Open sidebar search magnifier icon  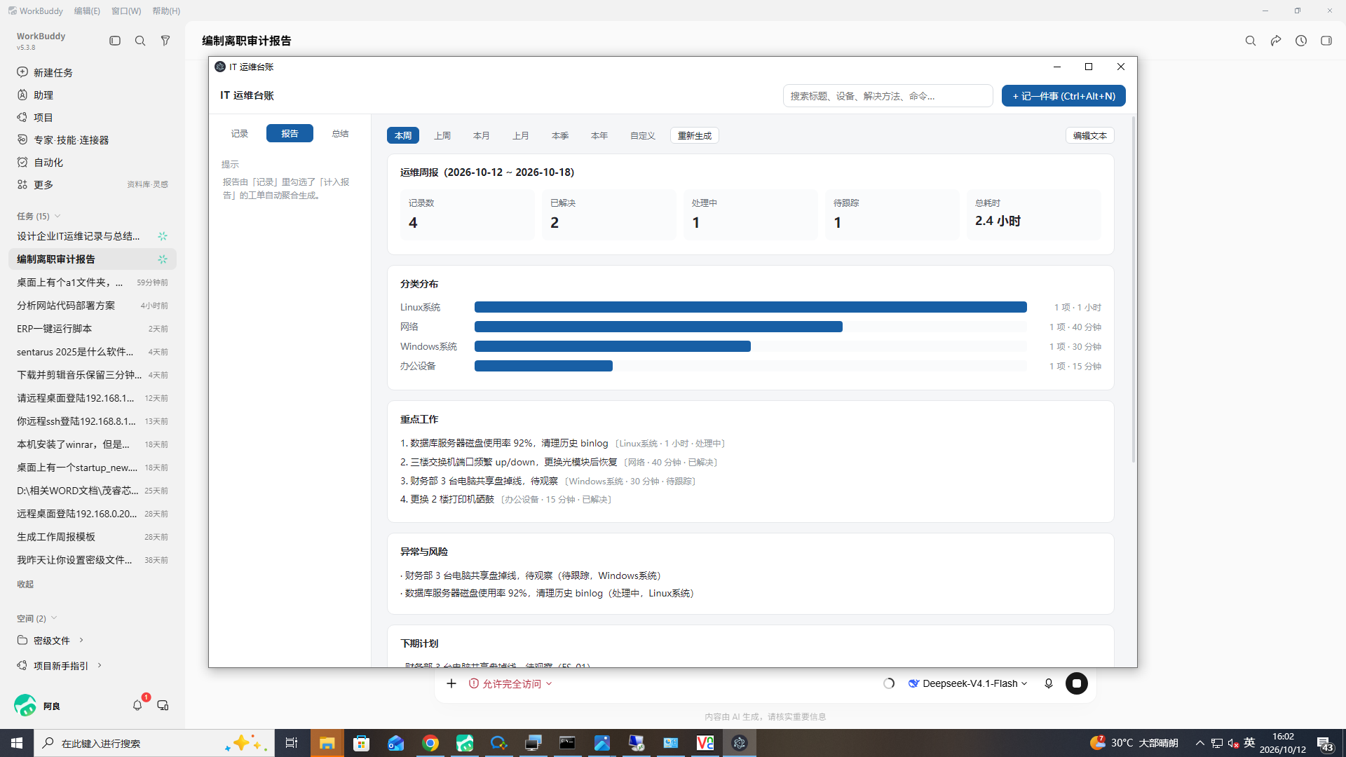click(140, 41)
